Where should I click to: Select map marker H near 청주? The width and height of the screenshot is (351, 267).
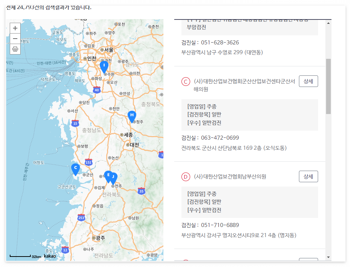click(132, 115)
